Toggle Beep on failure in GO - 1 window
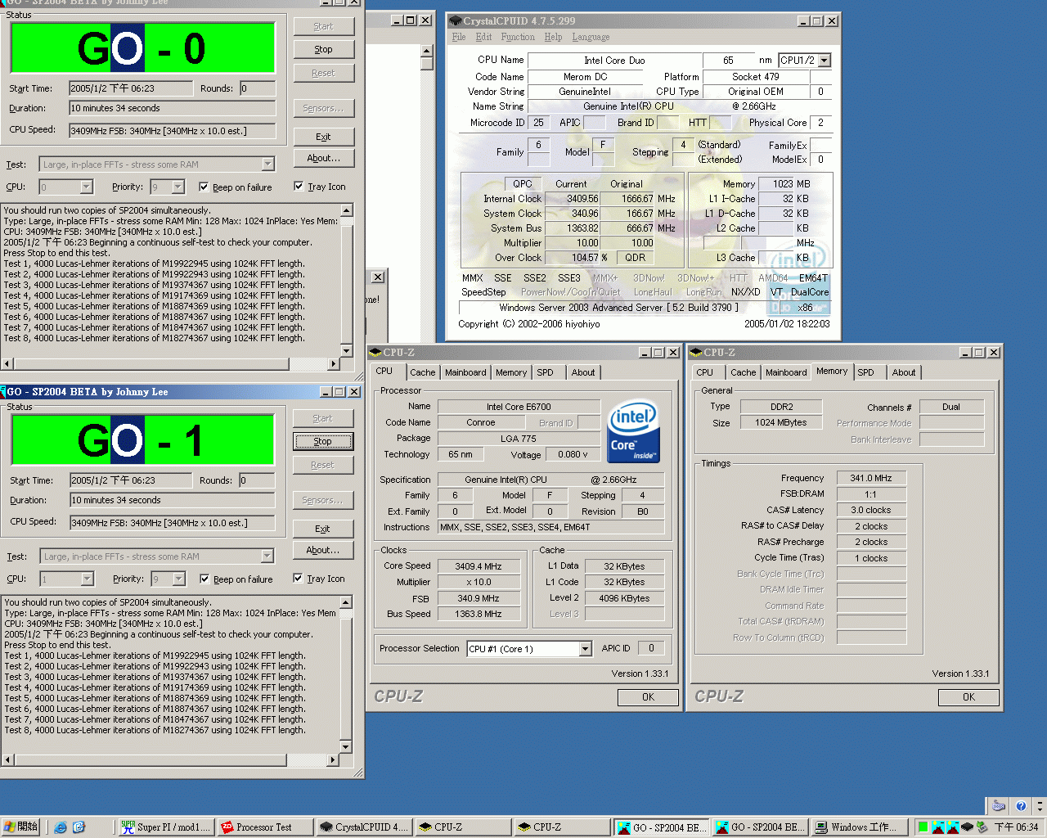 click(x=204, y=579)
